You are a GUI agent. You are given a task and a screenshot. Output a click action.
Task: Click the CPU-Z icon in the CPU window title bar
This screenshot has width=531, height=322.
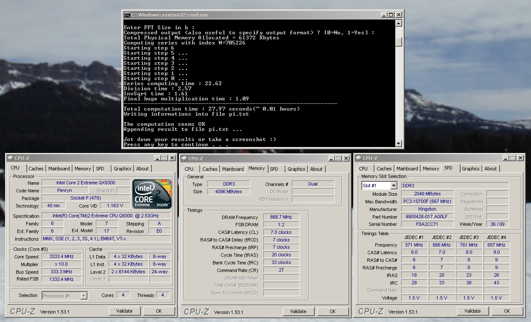(10, 158)
